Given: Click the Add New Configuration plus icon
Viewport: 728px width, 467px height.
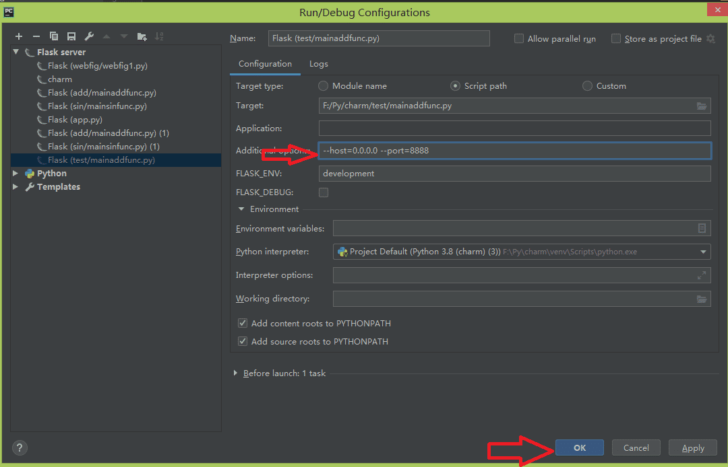Looking at the screenshot, I should point(19,36).
